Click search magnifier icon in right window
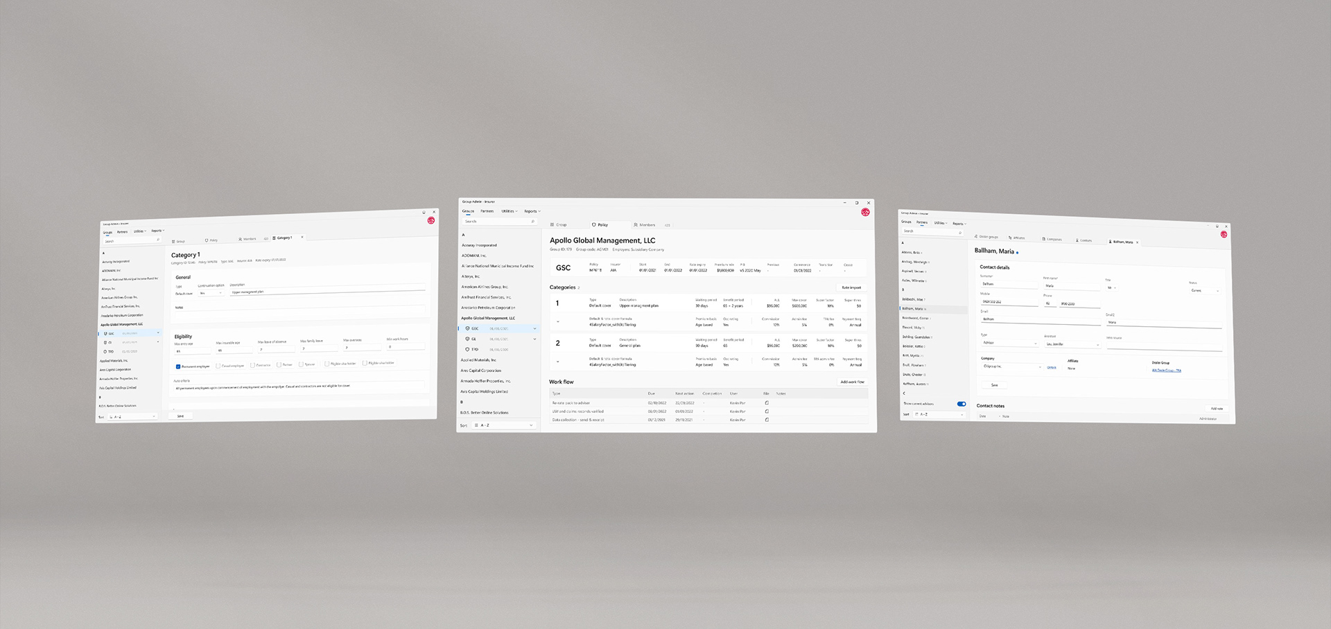 960,232
